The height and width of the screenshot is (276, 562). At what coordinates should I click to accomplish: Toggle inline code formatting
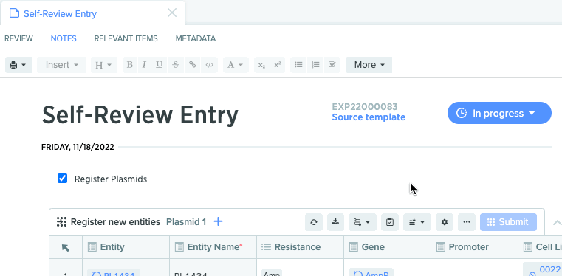209,65
